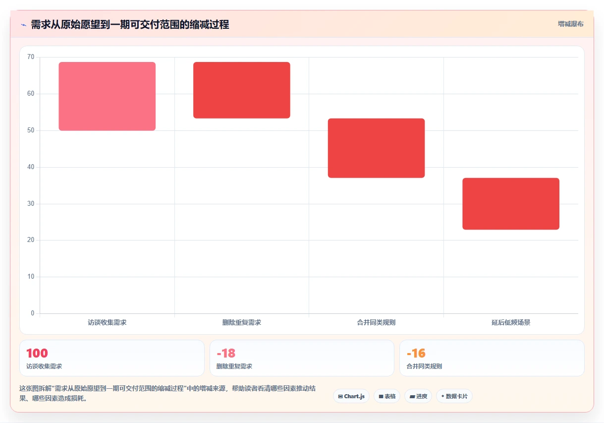The height and width of the screenshot is (423, 604).
Task: Click the 表格 tag chip
Action: pos(387,396)
